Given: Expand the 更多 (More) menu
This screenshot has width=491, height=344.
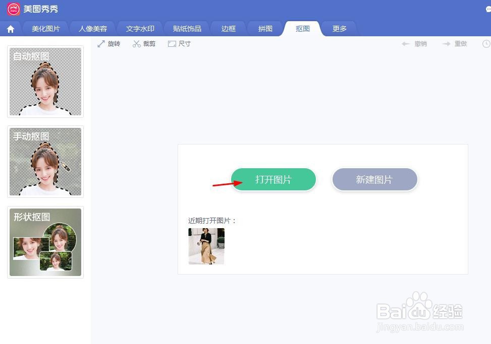Looking at the screenshot, I should [x=339, y=29].
